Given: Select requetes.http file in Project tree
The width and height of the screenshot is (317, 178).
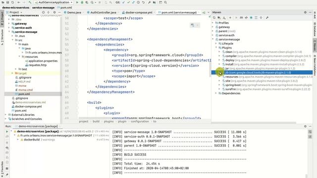Looking at the screenshot, I should [x=36, y=65].
